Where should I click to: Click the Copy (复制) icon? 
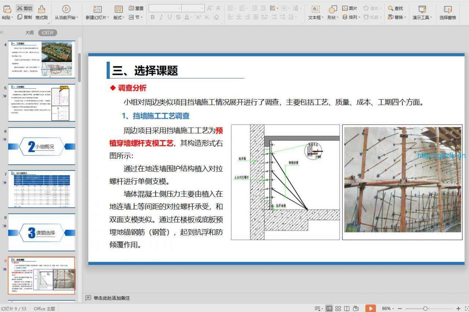20,17
